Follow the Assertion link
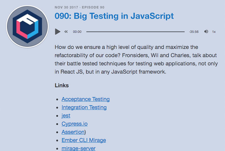Viewport: 225px width, 151px height. click(73, 132)
